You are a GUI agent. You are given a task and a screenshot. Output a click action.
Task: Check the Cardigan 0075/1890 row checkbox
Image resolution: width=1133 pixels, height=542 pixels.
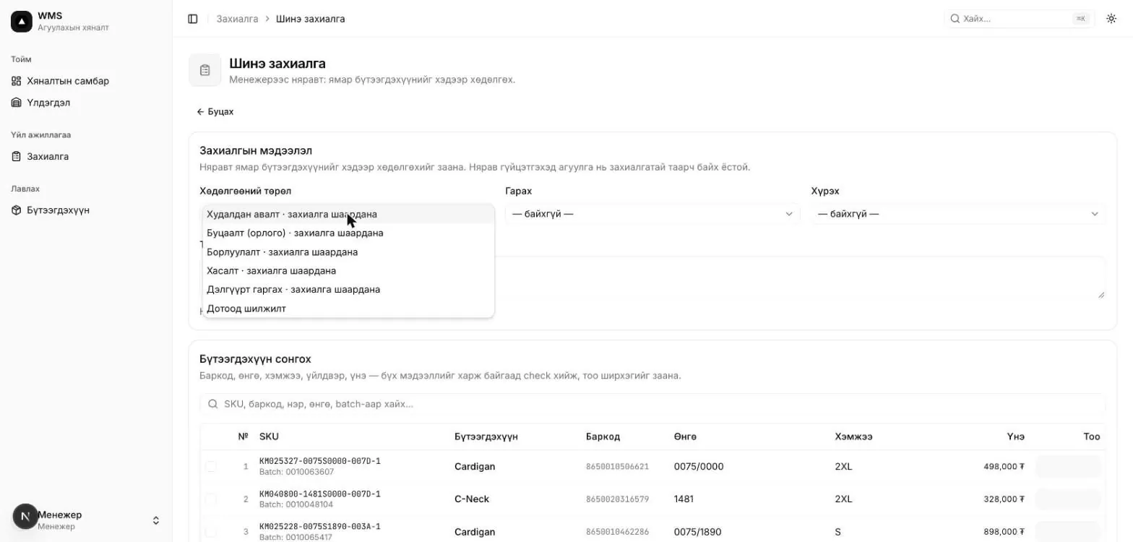(211, 532)
